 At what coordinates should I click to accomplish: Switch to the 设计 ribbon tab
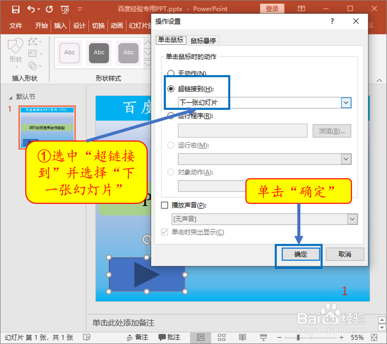(79, 26)
